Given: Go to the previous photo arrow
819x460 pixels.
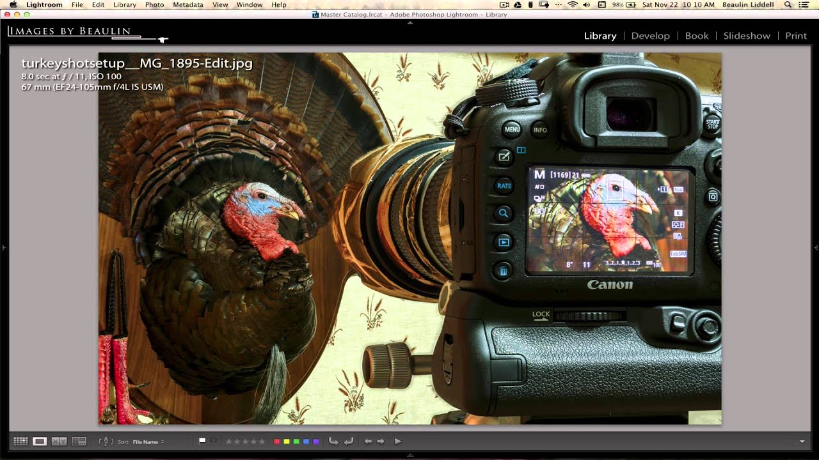Looking at the screenshot, I should (368, 441).
